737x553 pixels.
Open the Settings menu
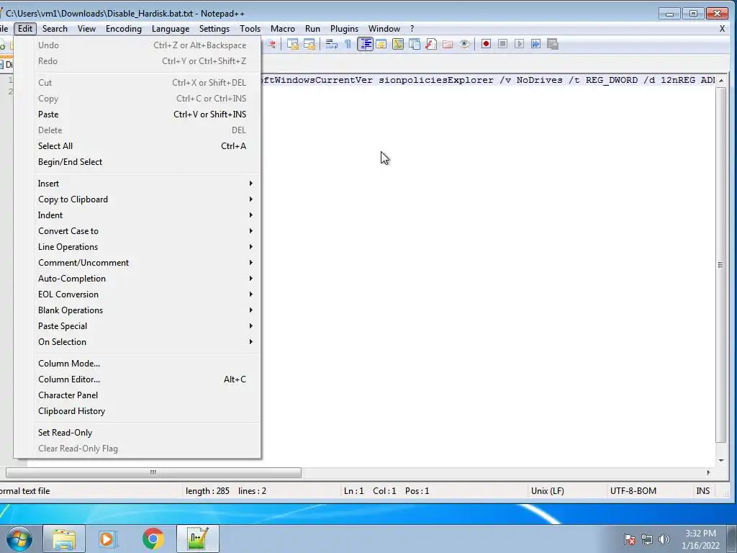tap(214, 29)
